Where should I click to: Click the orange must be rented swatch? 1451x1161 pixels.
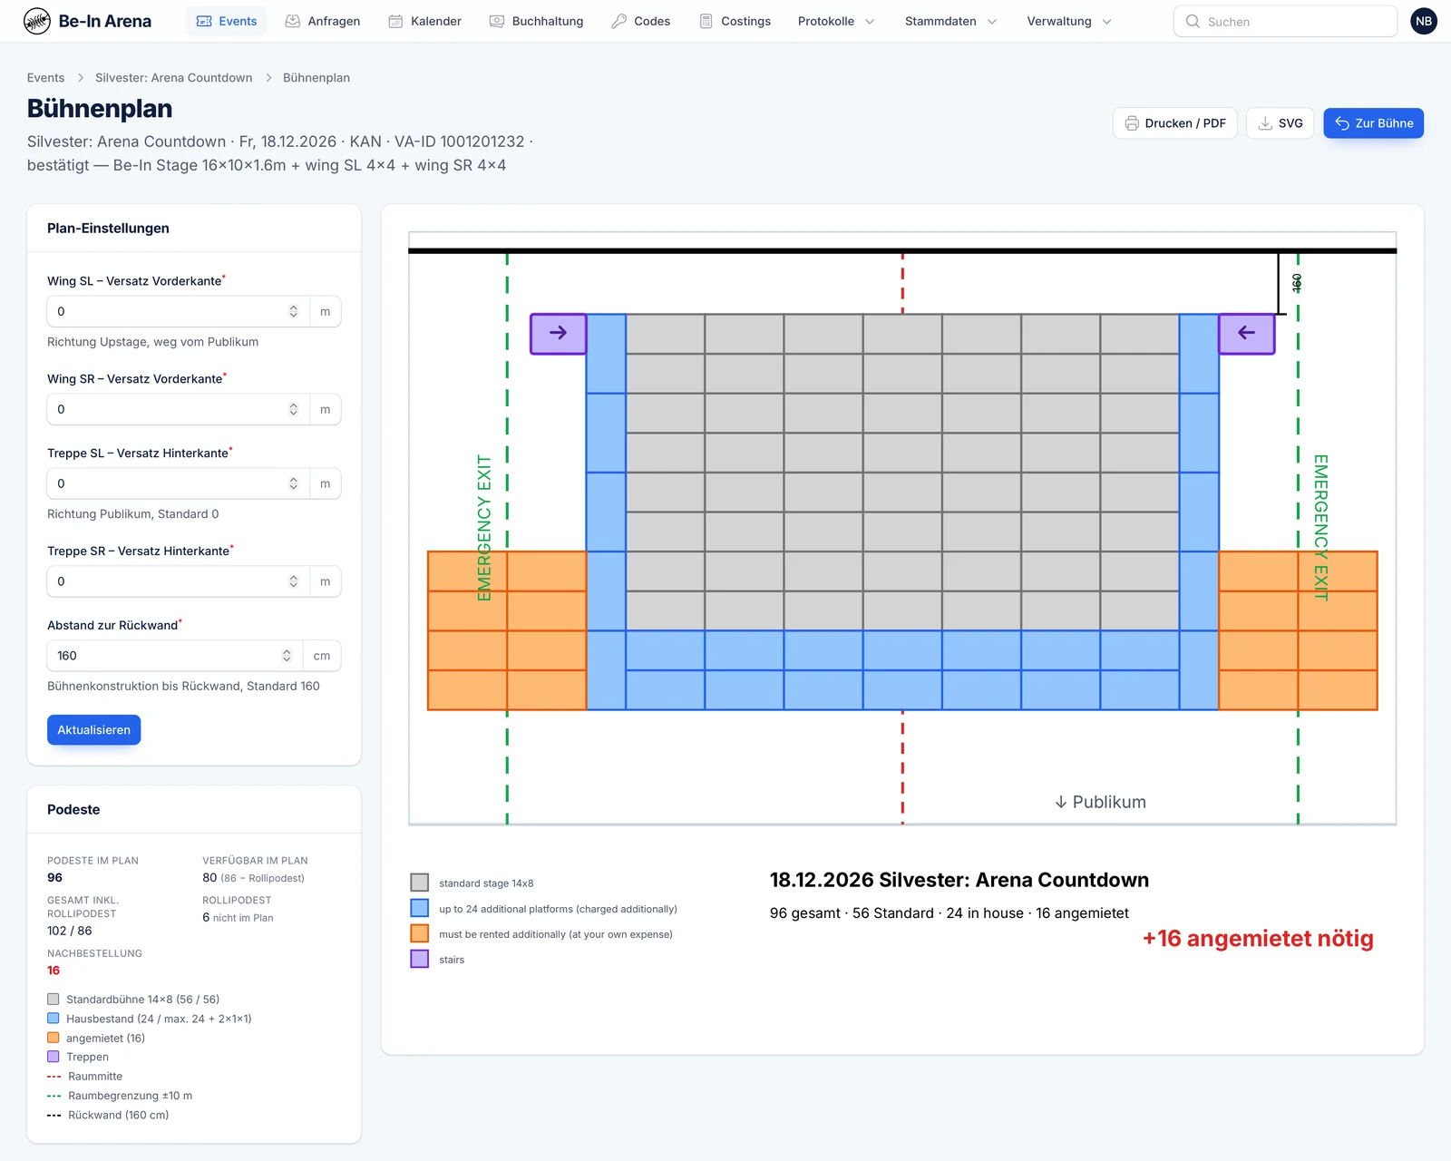point(420,933)
